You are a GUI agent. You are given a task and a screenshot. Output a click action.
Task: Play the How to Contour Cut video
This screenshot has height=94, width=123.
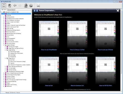click(77, 65)
